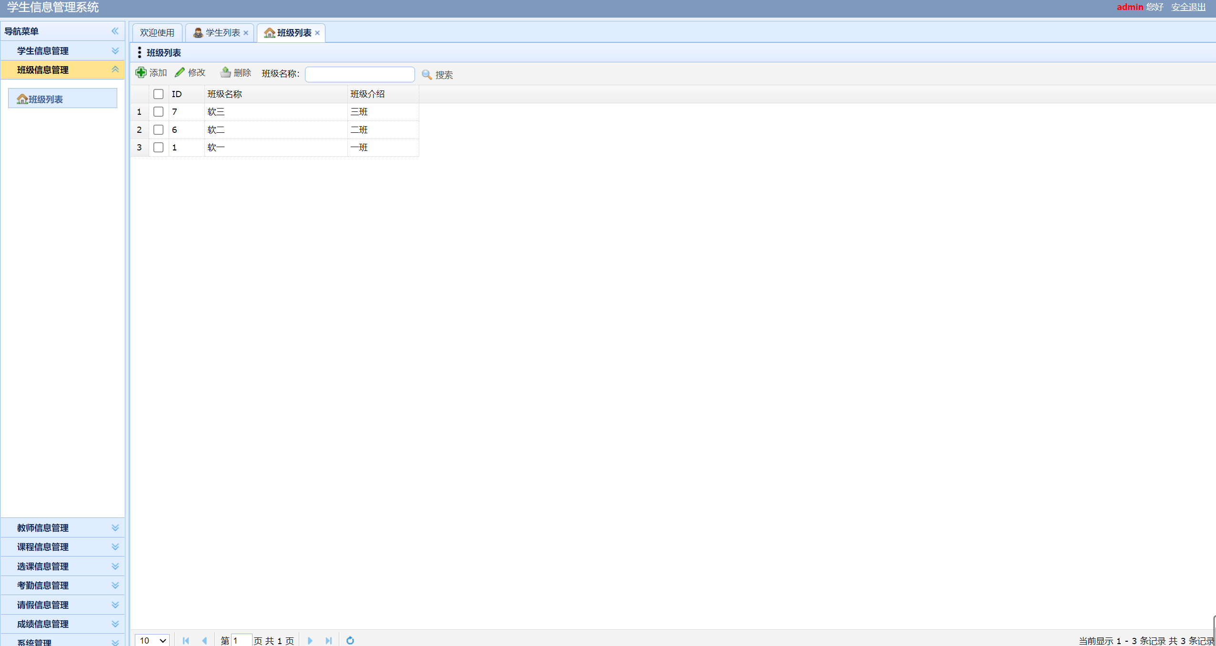Expand the 选课信息管理 accordion section

coord(115,566)
